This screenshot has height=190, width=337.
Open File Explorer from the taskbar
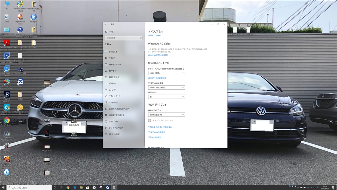(81, 188)
